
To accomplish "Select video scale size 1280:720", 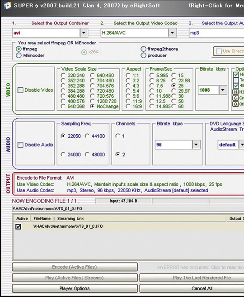I will [x=92, y=101].
